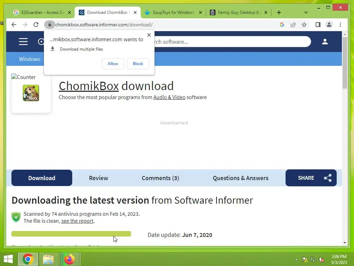Click the search software input field
Viewport: 354px width, 266px height.
[233, 42]
